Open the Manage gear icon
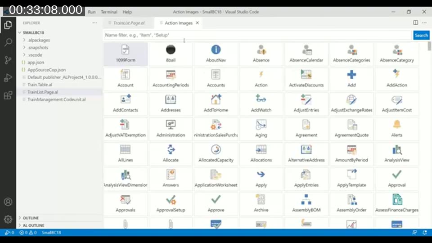This screenshot has width=432, height=243. click(8, 219)
